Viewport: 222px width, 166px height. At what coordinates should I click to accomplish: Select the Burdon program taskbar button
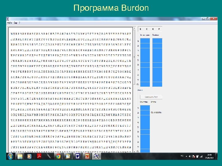[x=97, y=156]
